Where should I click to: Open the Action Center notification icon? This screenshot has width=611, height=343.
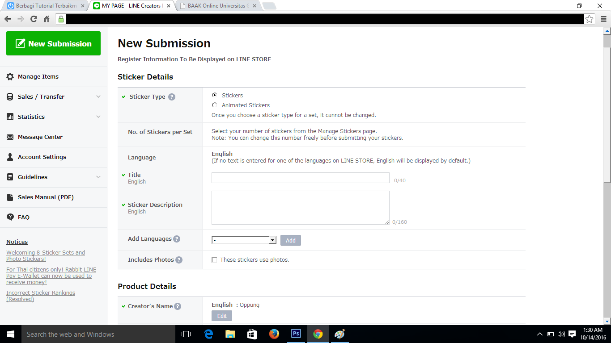click(x=572, y=334)
